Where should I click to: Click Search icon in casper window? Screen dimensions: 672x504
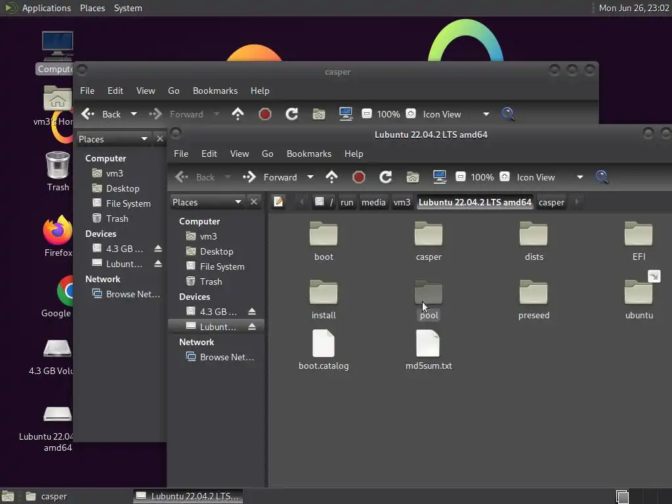coord(508,114)
